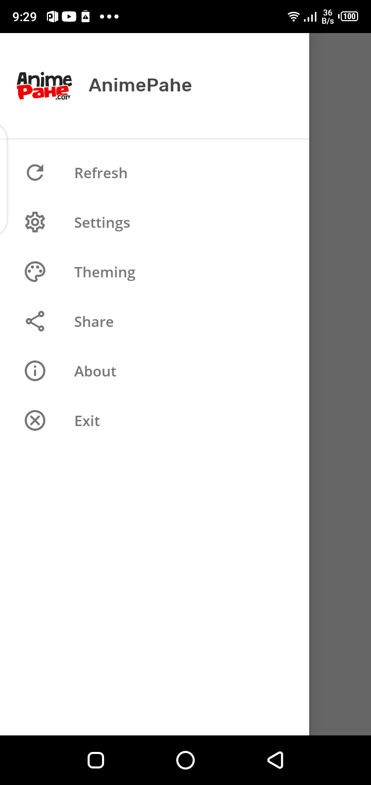Viewport: 371px width, 785px height.
Task: Tap the AnimePahe logo image
Action: click(x=44, y=86)
